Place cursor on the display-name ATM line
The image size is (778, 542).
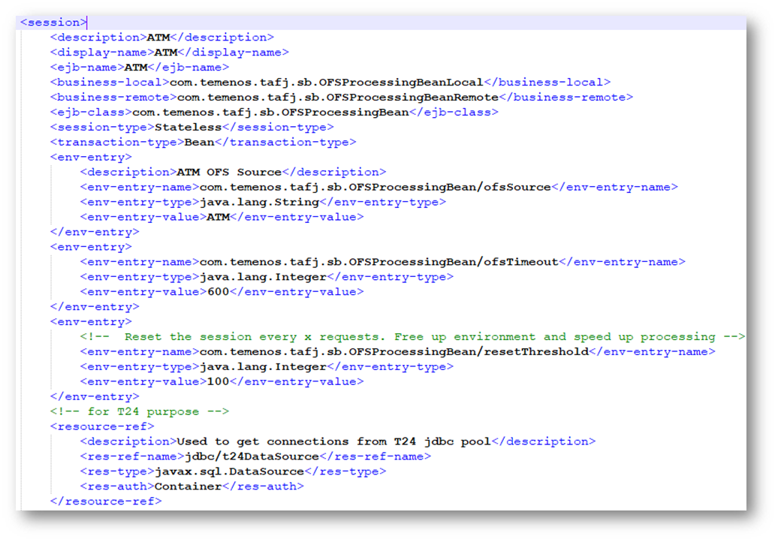click(169, 53)
